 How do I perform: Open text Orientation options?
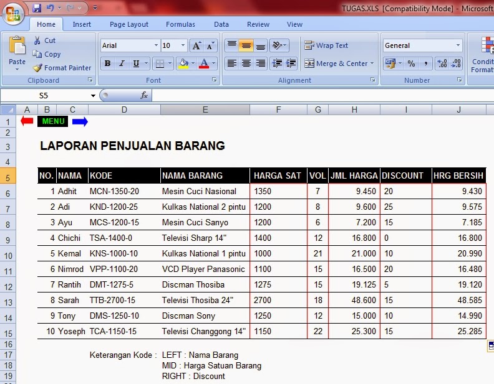click(279, 45)
